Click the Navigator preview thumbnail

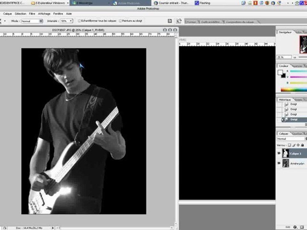click(x=303, y=44)
